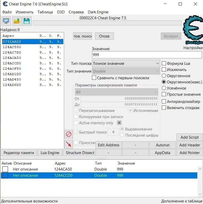
Task: Click the Autorun button
Action: tap(163, 145)
